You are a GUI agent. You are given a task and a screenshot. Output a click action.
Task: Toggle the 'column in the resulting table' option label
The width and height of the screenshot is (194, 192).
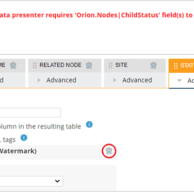pyautogui.click(x=40, y=127)
